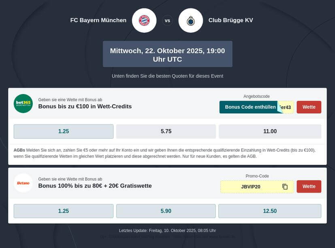Select bet365 away win odds 11.00

coord(270,131)
